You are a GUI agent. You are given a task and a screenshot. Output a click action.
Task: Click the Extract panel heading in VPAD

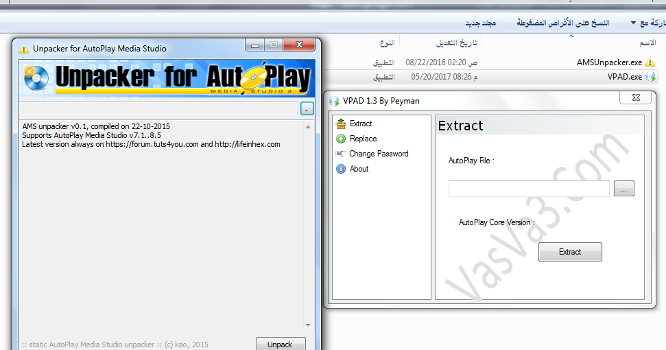(460, 126)
